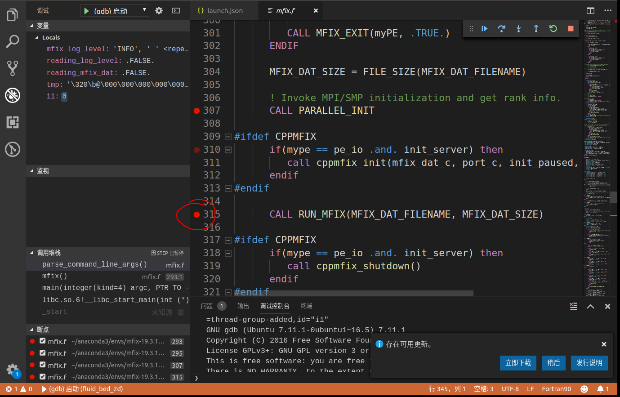The image size is (620, 397).
Task: Open notifications bell in status bar
Action: [602, 389]
